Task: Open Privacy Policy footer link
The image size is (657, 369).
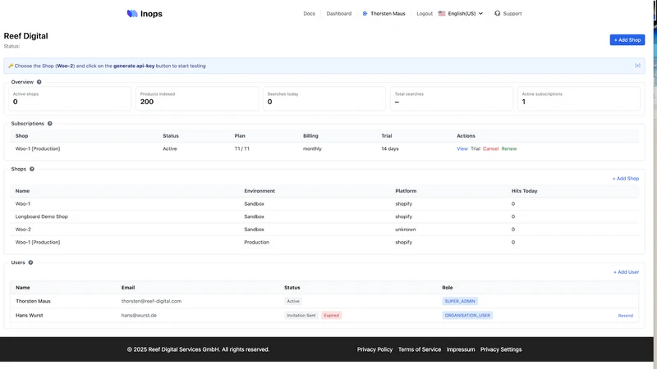Action: point(374,349)
